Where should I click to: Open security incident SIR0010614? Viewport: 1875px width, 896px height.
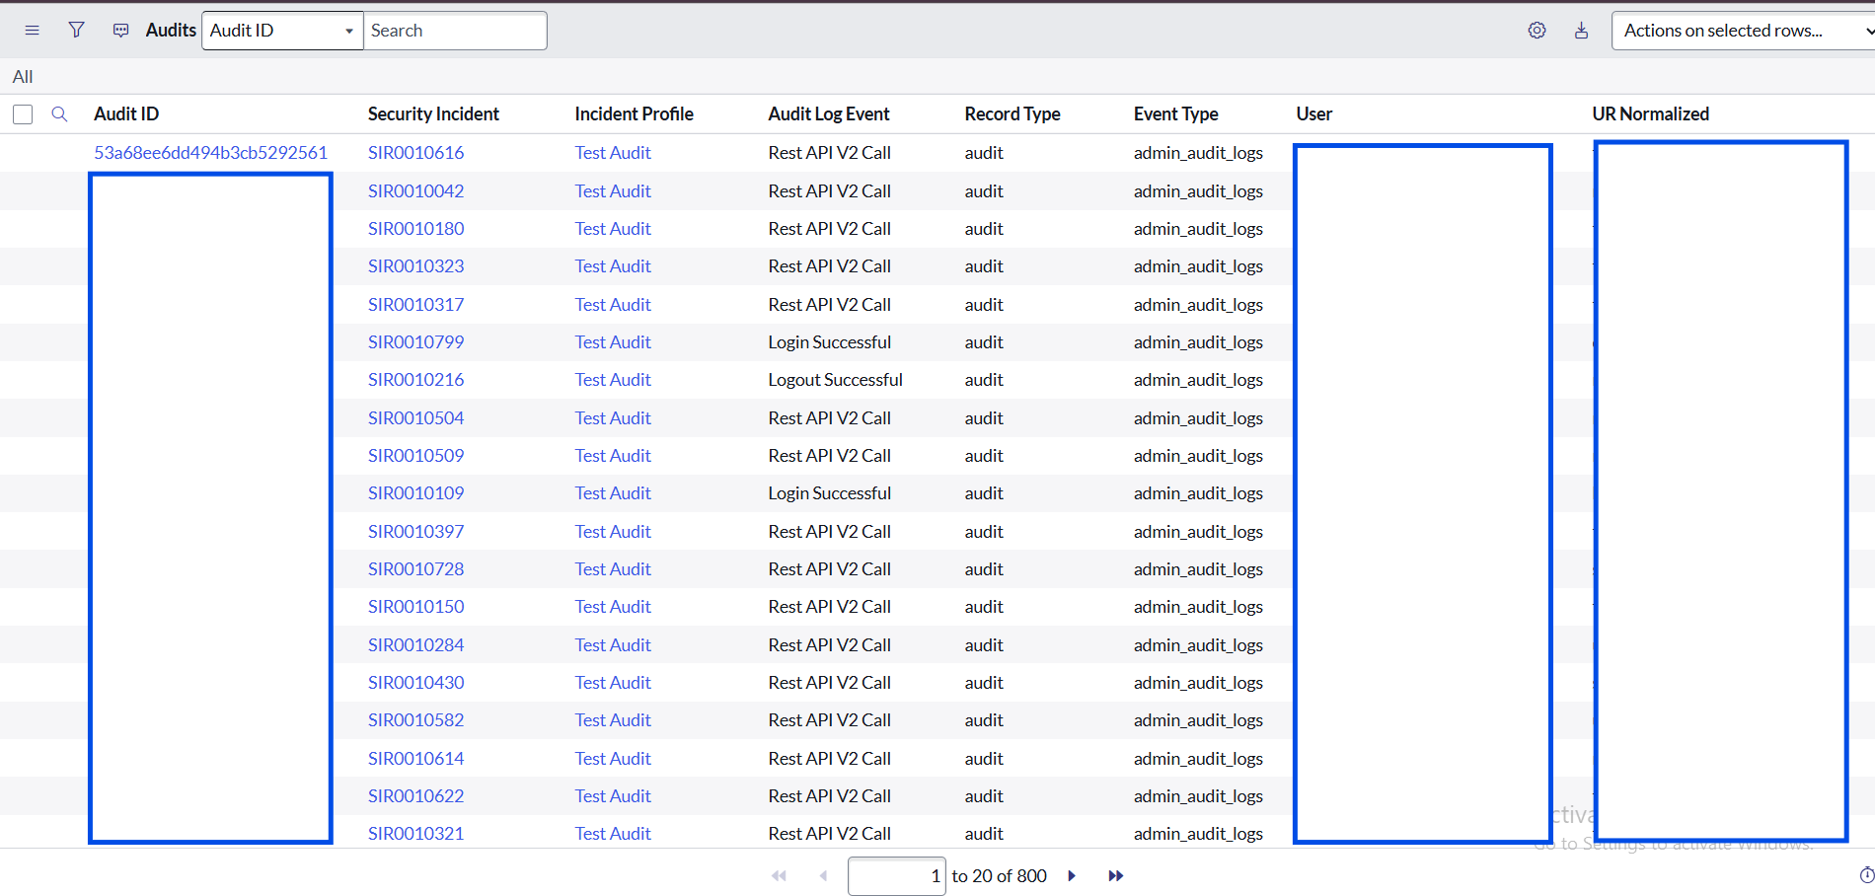[415, 759]
